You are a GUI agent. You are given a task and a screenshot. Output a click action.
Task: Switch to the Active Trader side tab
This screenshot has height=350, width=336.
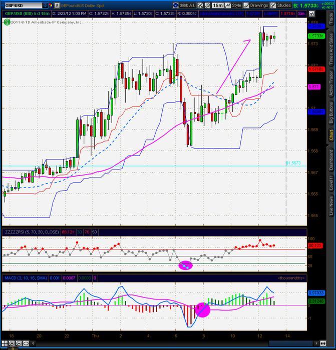pos(331,83)
